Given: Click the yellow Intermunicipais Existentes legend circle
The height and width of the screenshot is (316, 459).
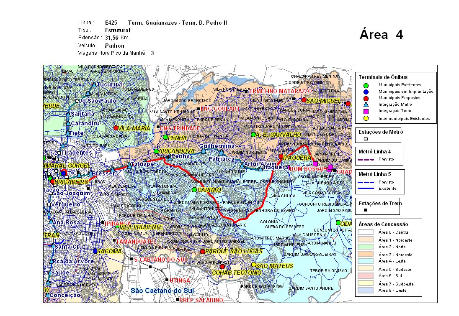Looking at the screenshot, I should click(x=366, y=118).
